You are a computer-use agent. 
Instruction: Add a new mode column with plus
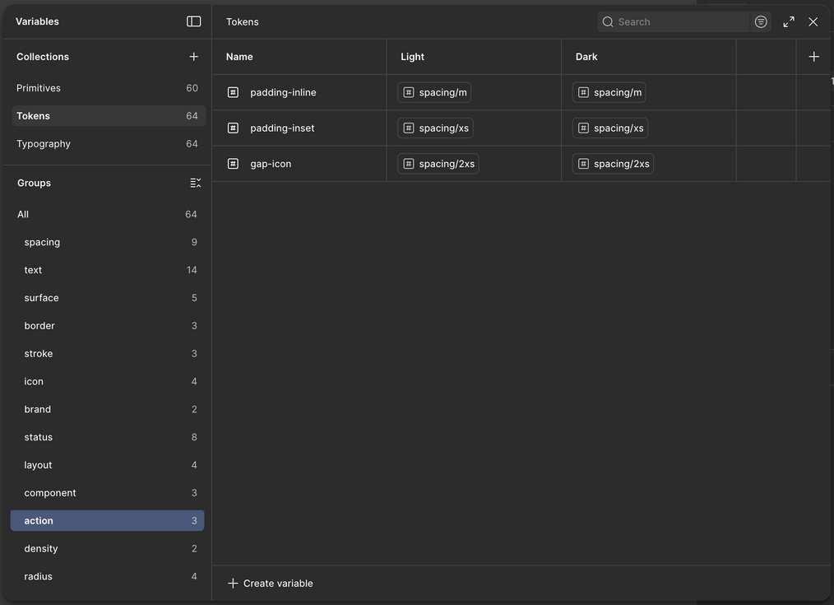pyautogui.click(x=813, y=57)
